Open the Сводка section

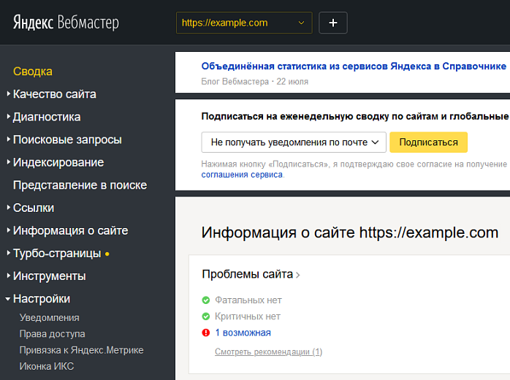click(x=33, y=72)
